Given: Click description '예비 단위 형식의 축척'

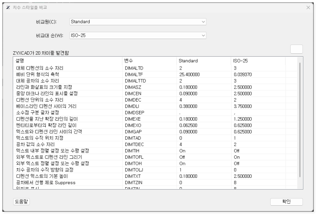Looking at the screenshot, I should [x=38, y=75].
